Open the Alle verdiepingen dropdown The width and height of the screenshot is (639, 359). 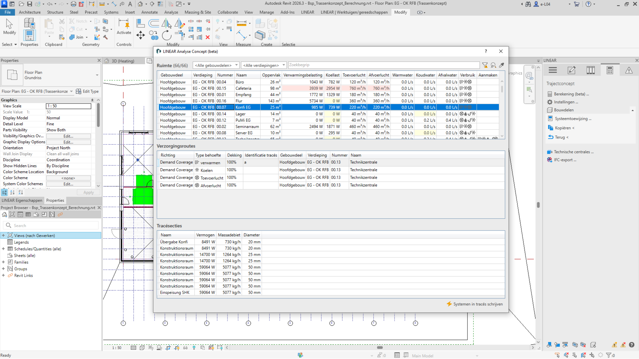point(263,65)
